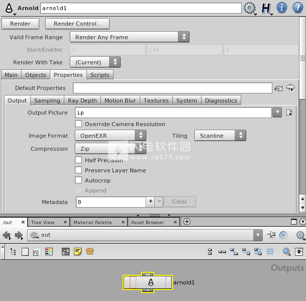Toggle right-side flag on arnold1 node

click(x=168, y=282)
